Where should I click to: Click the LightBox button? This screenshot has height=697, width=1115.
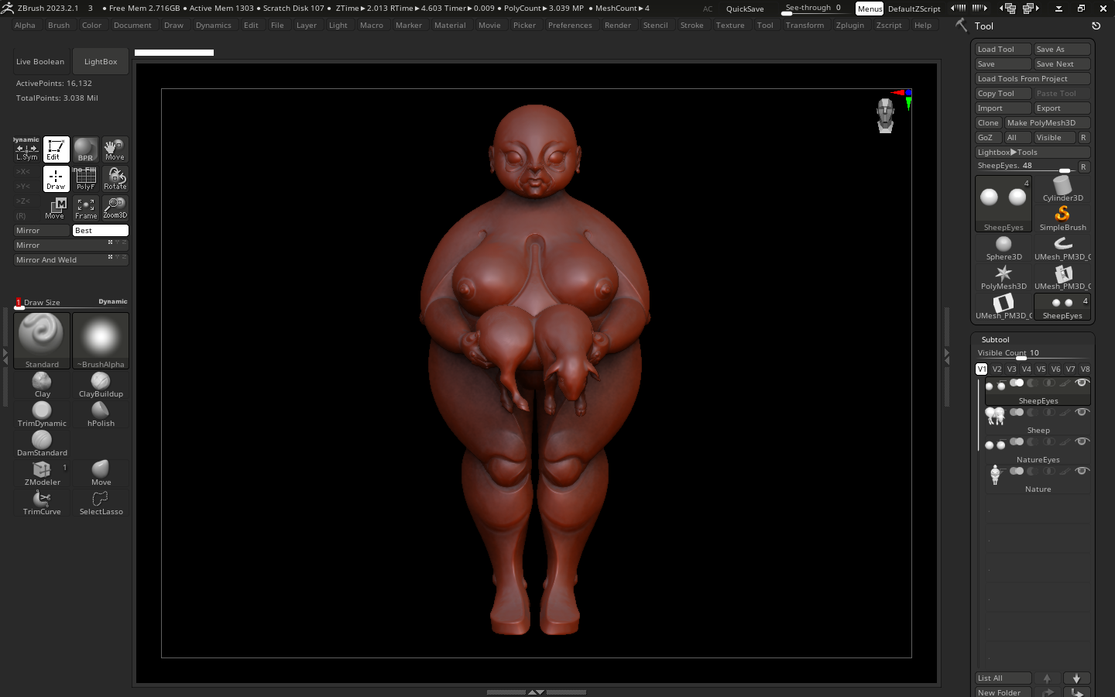point(101,62)
